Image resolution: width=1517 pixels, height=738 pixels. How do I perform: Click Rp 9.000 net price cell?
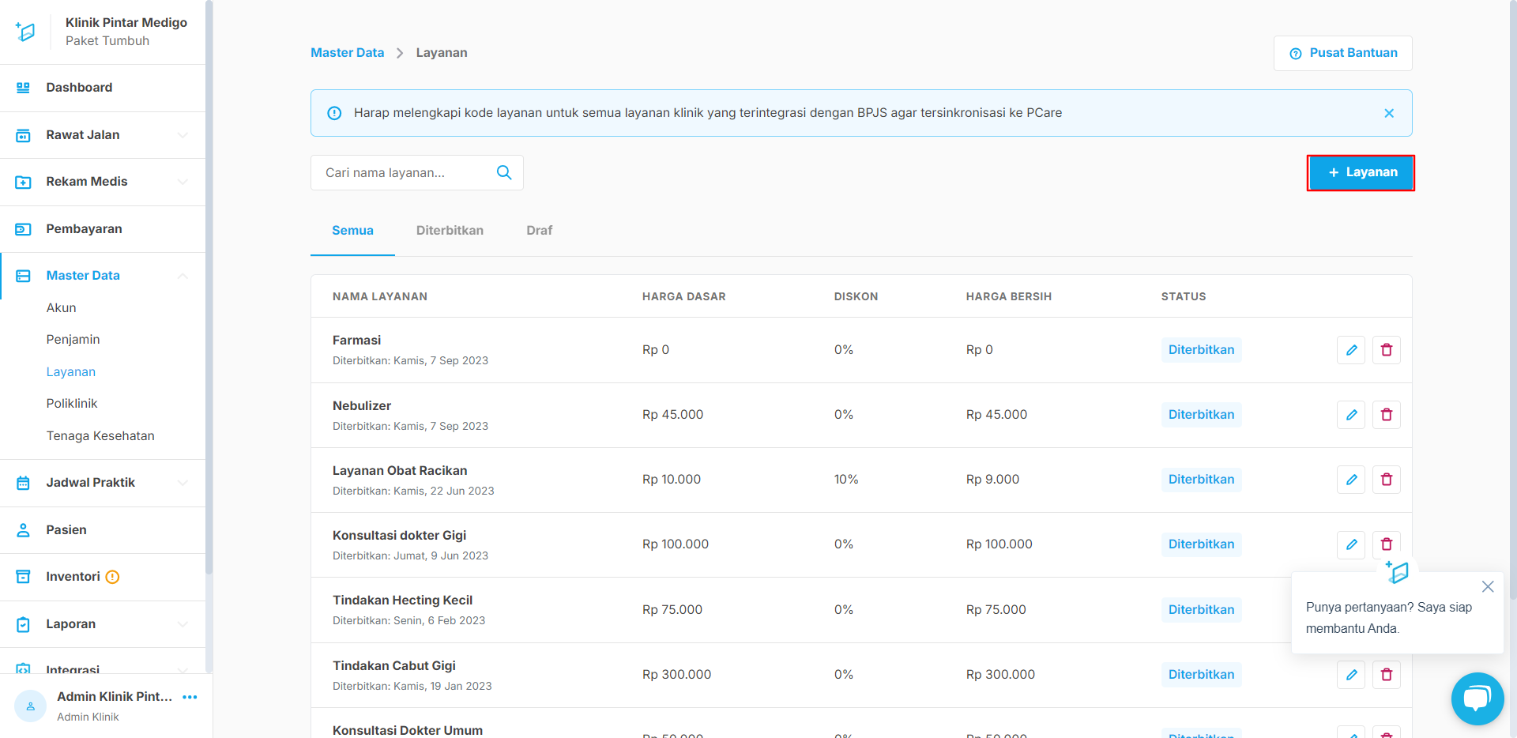point(992,480)
